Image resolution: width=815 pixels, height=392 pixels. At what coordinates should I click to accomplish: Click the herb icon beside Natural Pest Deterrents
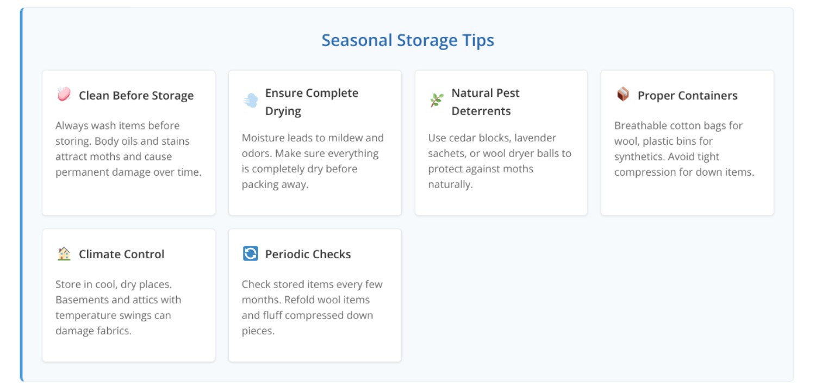437,101
